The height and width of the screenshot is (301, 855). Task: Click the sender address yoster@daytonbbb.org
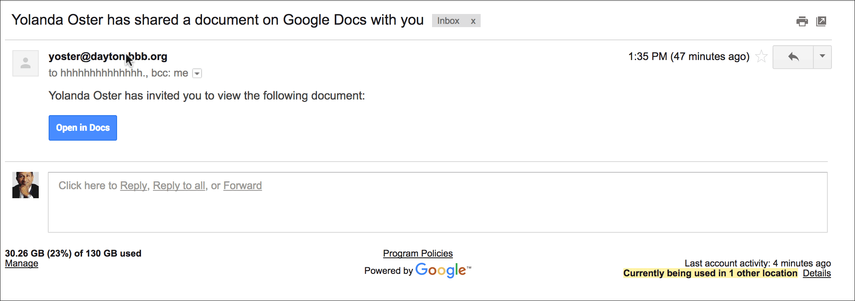click(x=108, y=56)
